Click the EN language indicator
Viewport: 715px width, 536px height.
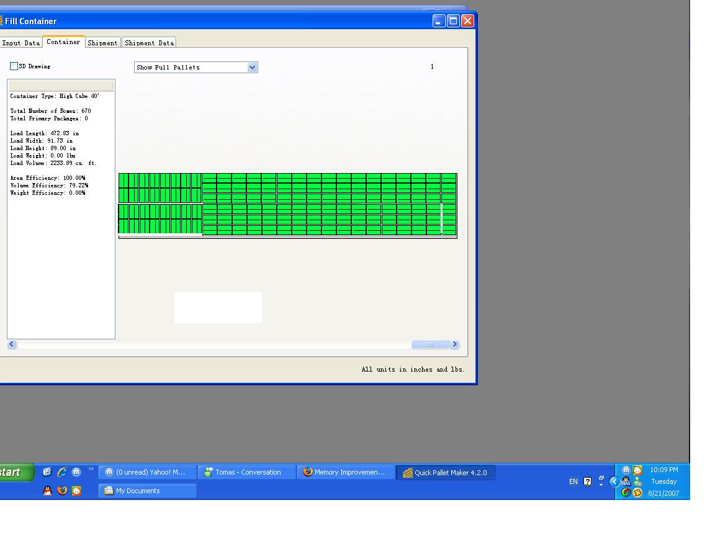click(573, 481)
